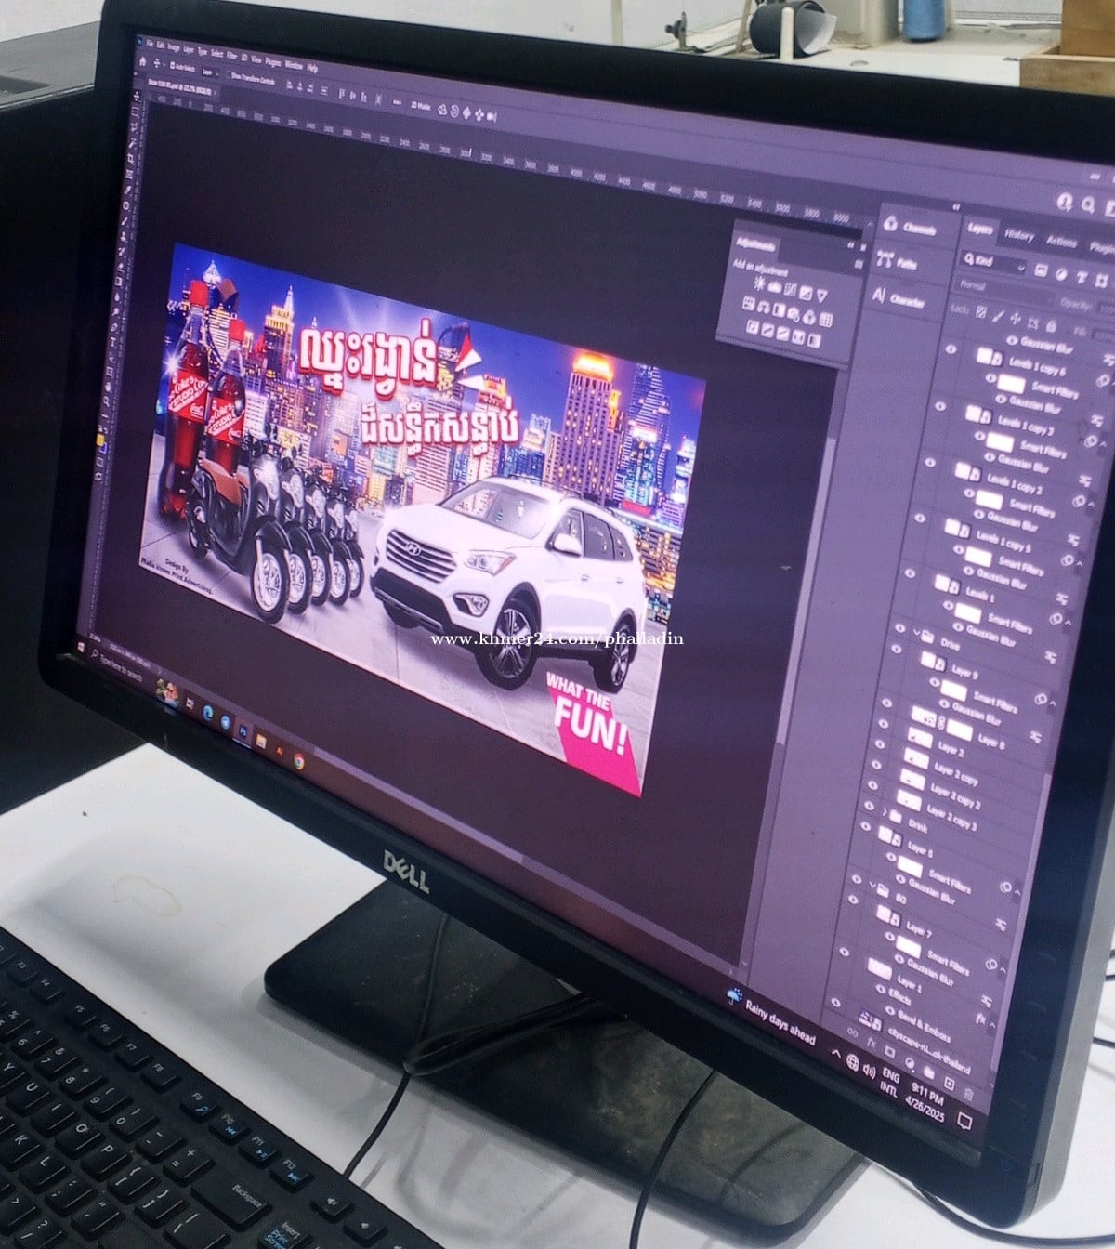Open the Kind filter dropdown in Layers
This screenshot has height=1249, width=1115.
[x=995, y=263]
